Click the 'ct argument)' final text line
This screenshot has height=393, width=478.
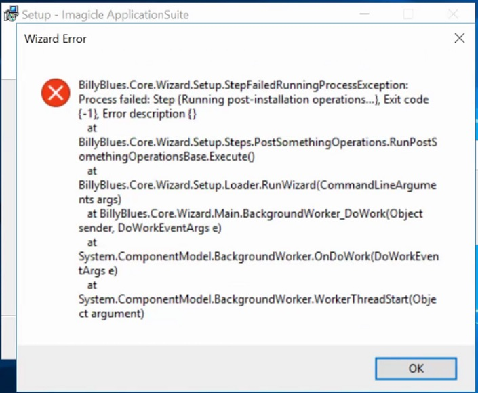coord(111,314)
